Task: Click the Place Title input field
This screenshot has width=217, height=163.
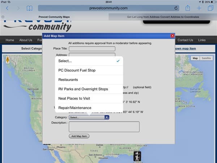Action: coord(92,49)
